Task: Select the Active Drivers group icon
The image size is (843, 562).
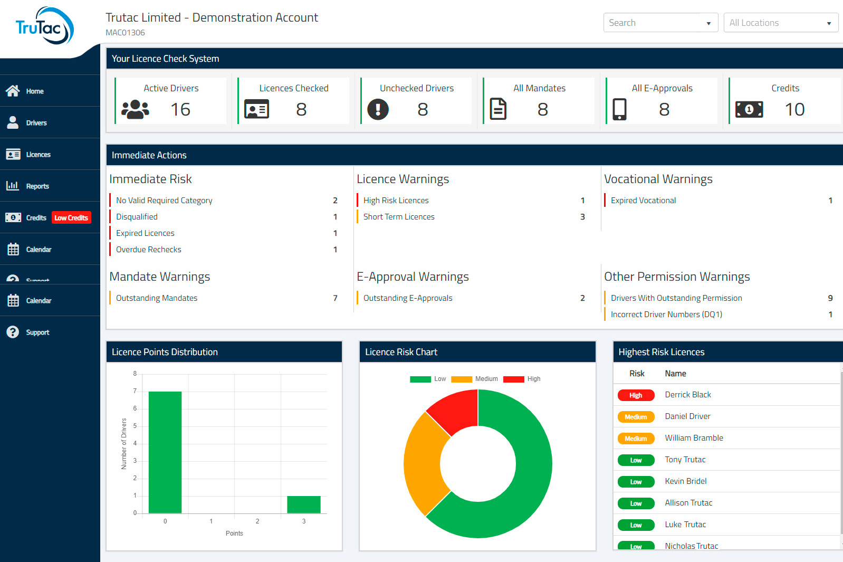Action: (x=135, y=109)
